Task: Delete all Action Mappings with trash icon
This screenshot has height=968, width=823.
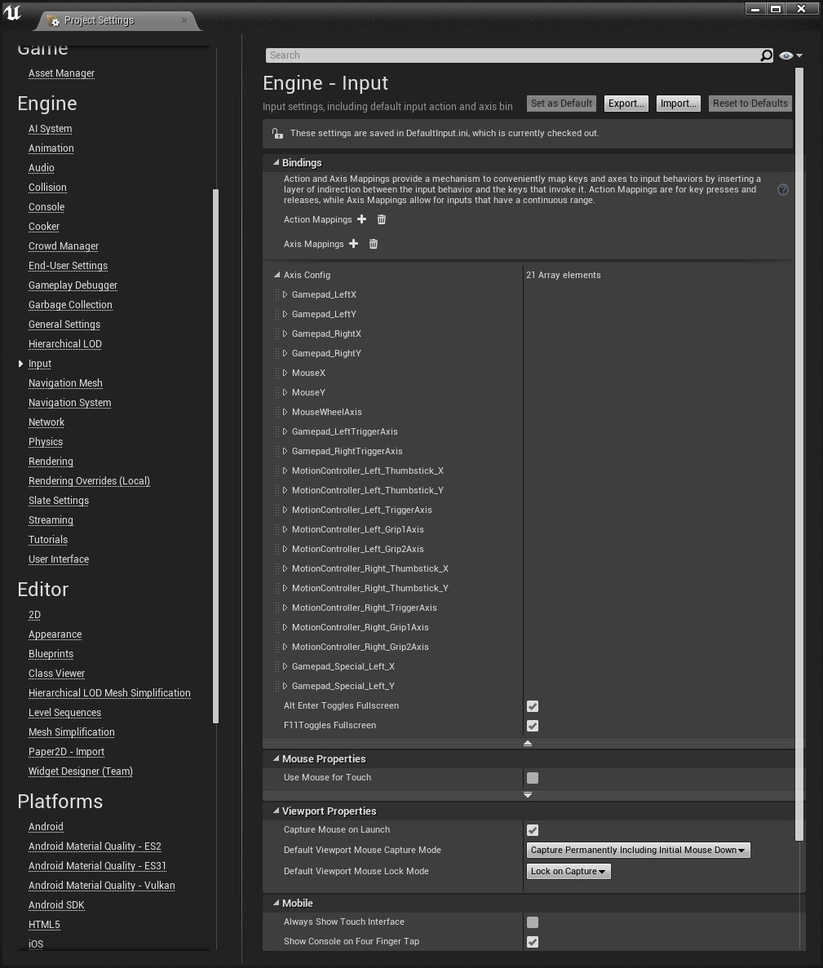Action: coord(382,219)
